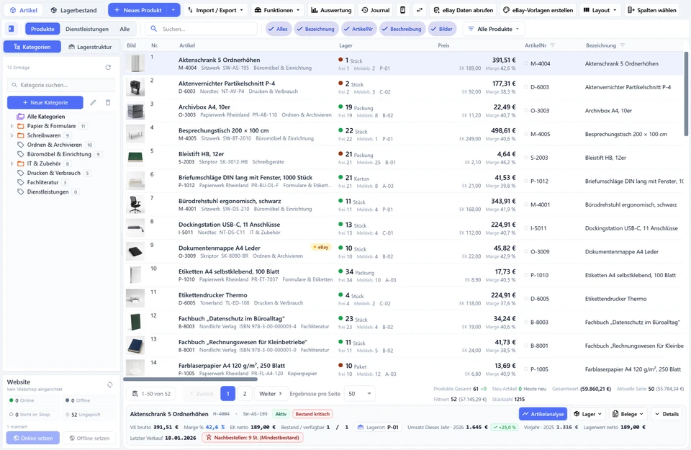Viewport: 691px width, 450px height.
Task: Select the Alle filter tab
Action: pos(125,29)
